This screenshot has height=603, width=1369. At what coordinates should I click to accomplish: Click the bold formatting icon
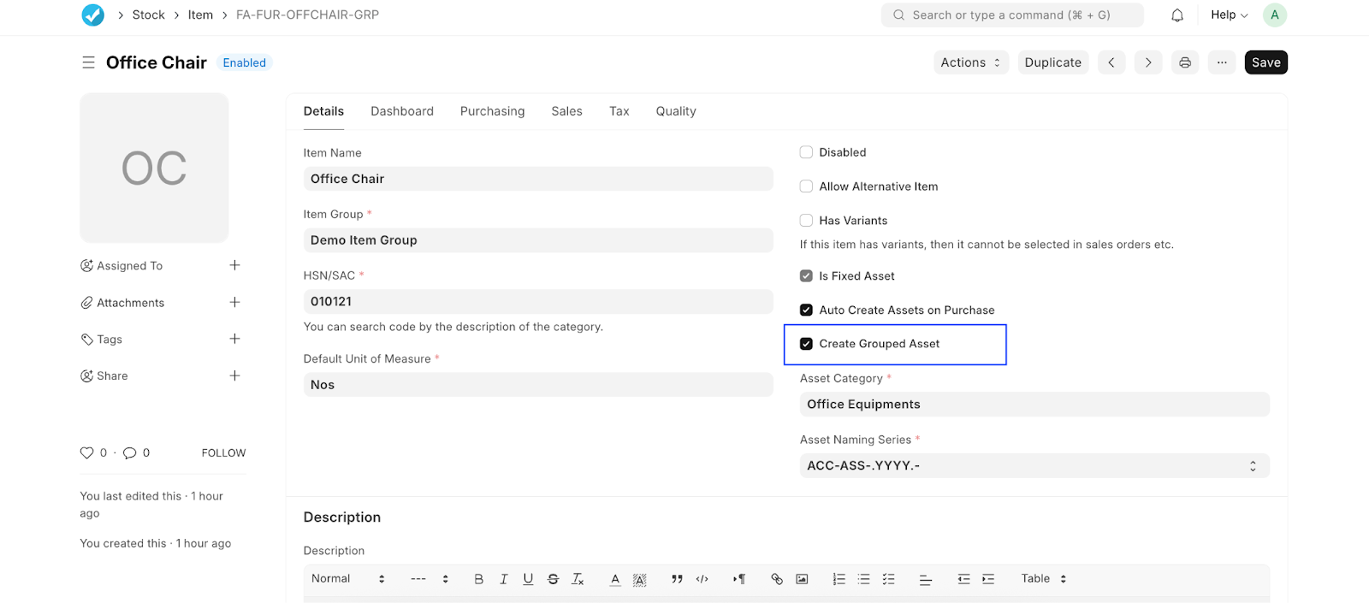pyautogui.click(x=478, y=579)
